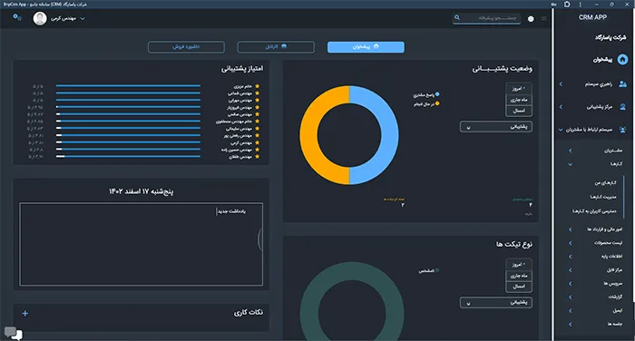Open the chat bubbles icon at bottom corner
The image size is (635, 341).
pos(14,334)
